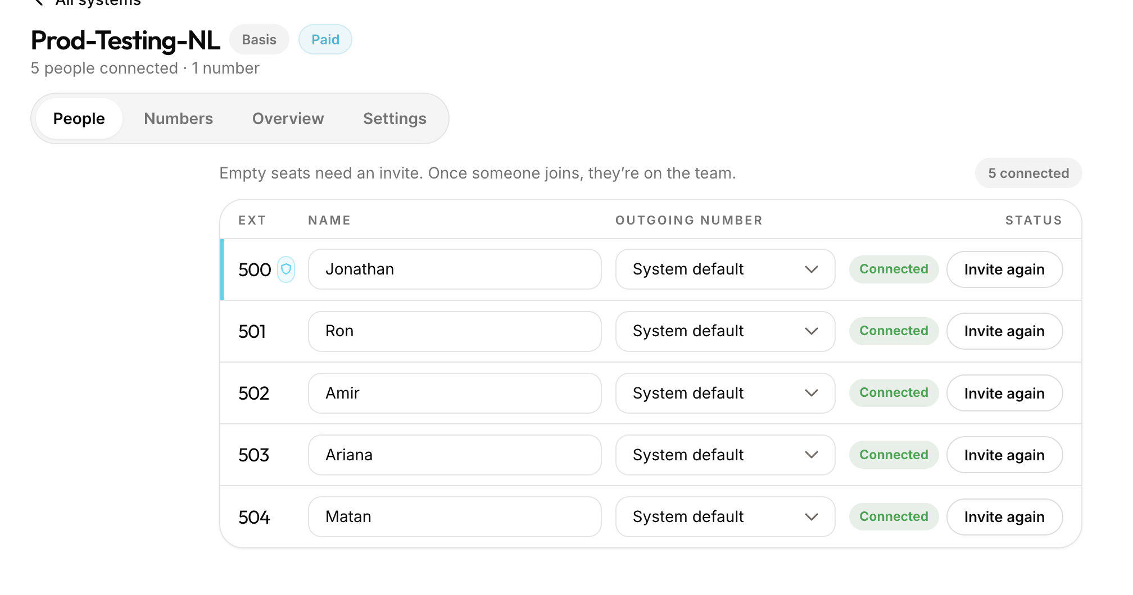Open the Settings tab

point(395,118)
